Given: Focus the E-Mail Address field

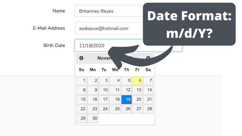Looking at the screenshot, I should 109,28.
